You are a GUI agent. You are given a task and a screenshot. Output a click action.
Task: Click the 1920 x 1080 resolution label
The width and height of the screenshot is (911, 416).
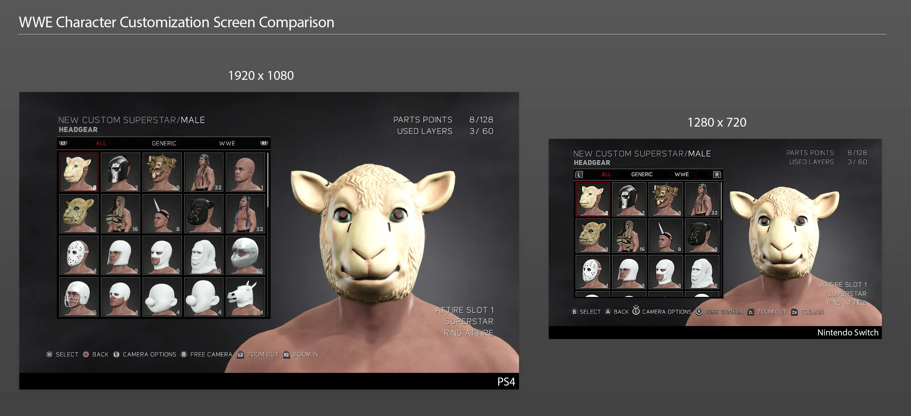[x=261, y=76]
